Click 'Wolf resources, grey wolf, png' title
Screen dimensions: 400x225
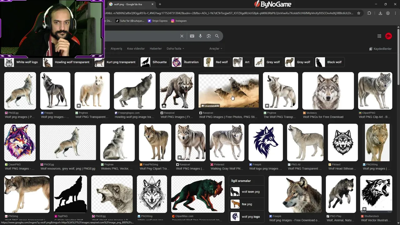click(x=68, y=169)
